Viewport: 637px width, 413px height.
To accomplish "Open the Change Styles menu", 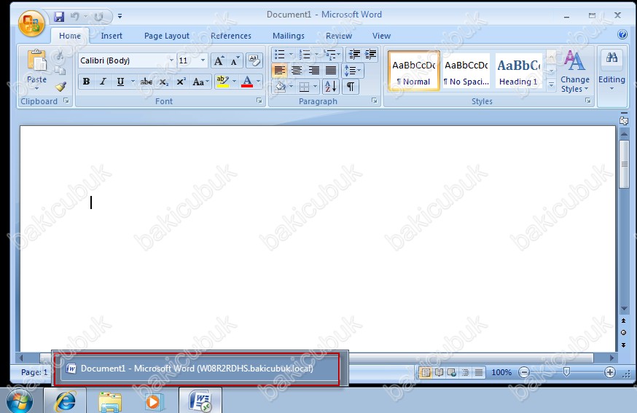I will pos(575,71).
